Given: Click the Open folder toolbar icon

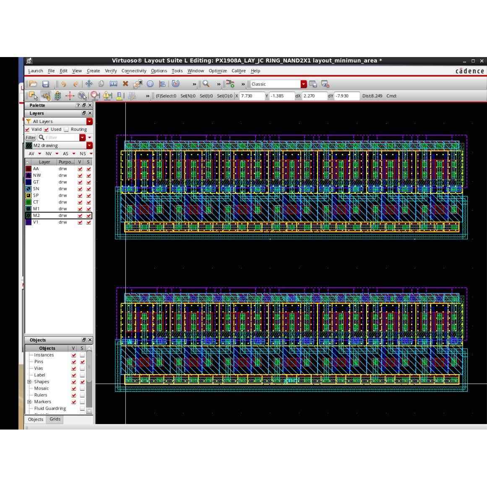Looking at the screenshot, I should pyautogui.click(x=33, y=84).
